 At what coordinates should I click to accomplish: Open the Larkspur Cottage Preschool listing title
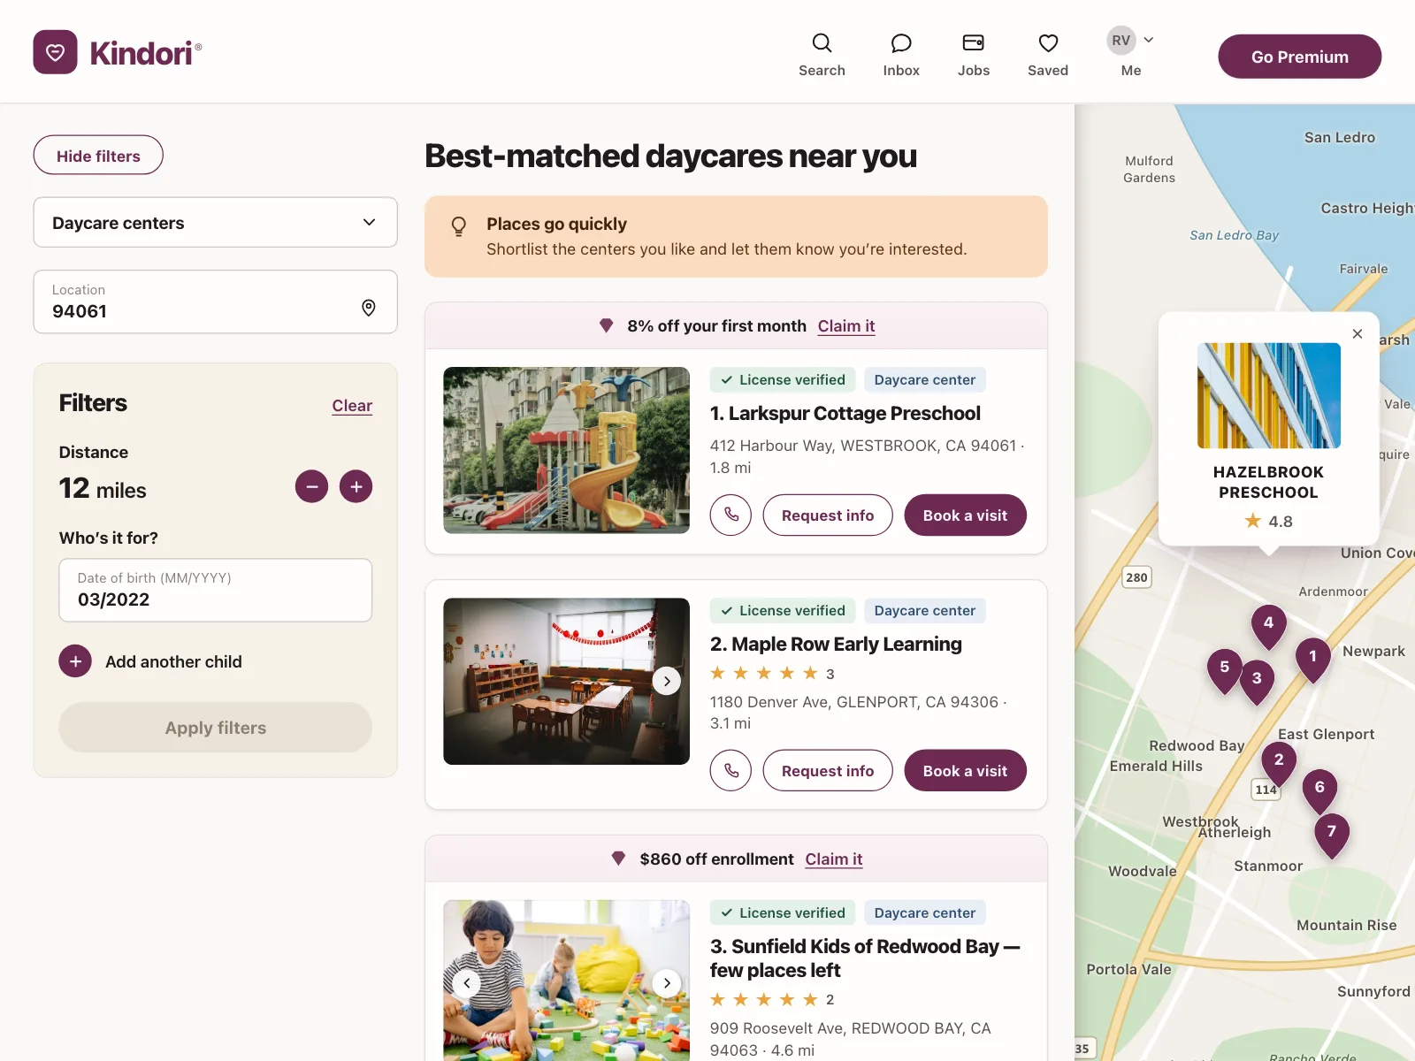845,414
